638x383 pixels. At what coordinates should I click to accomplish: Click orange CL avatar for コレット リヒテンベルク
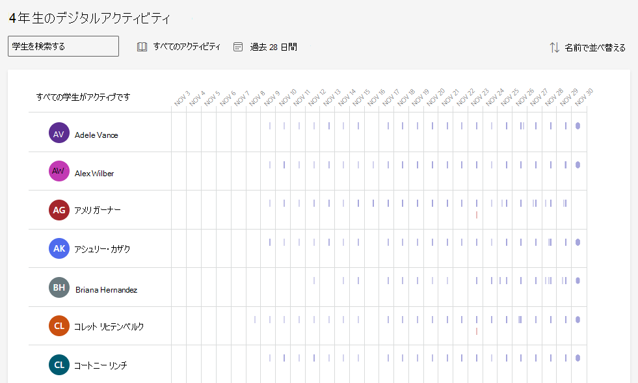59,326
